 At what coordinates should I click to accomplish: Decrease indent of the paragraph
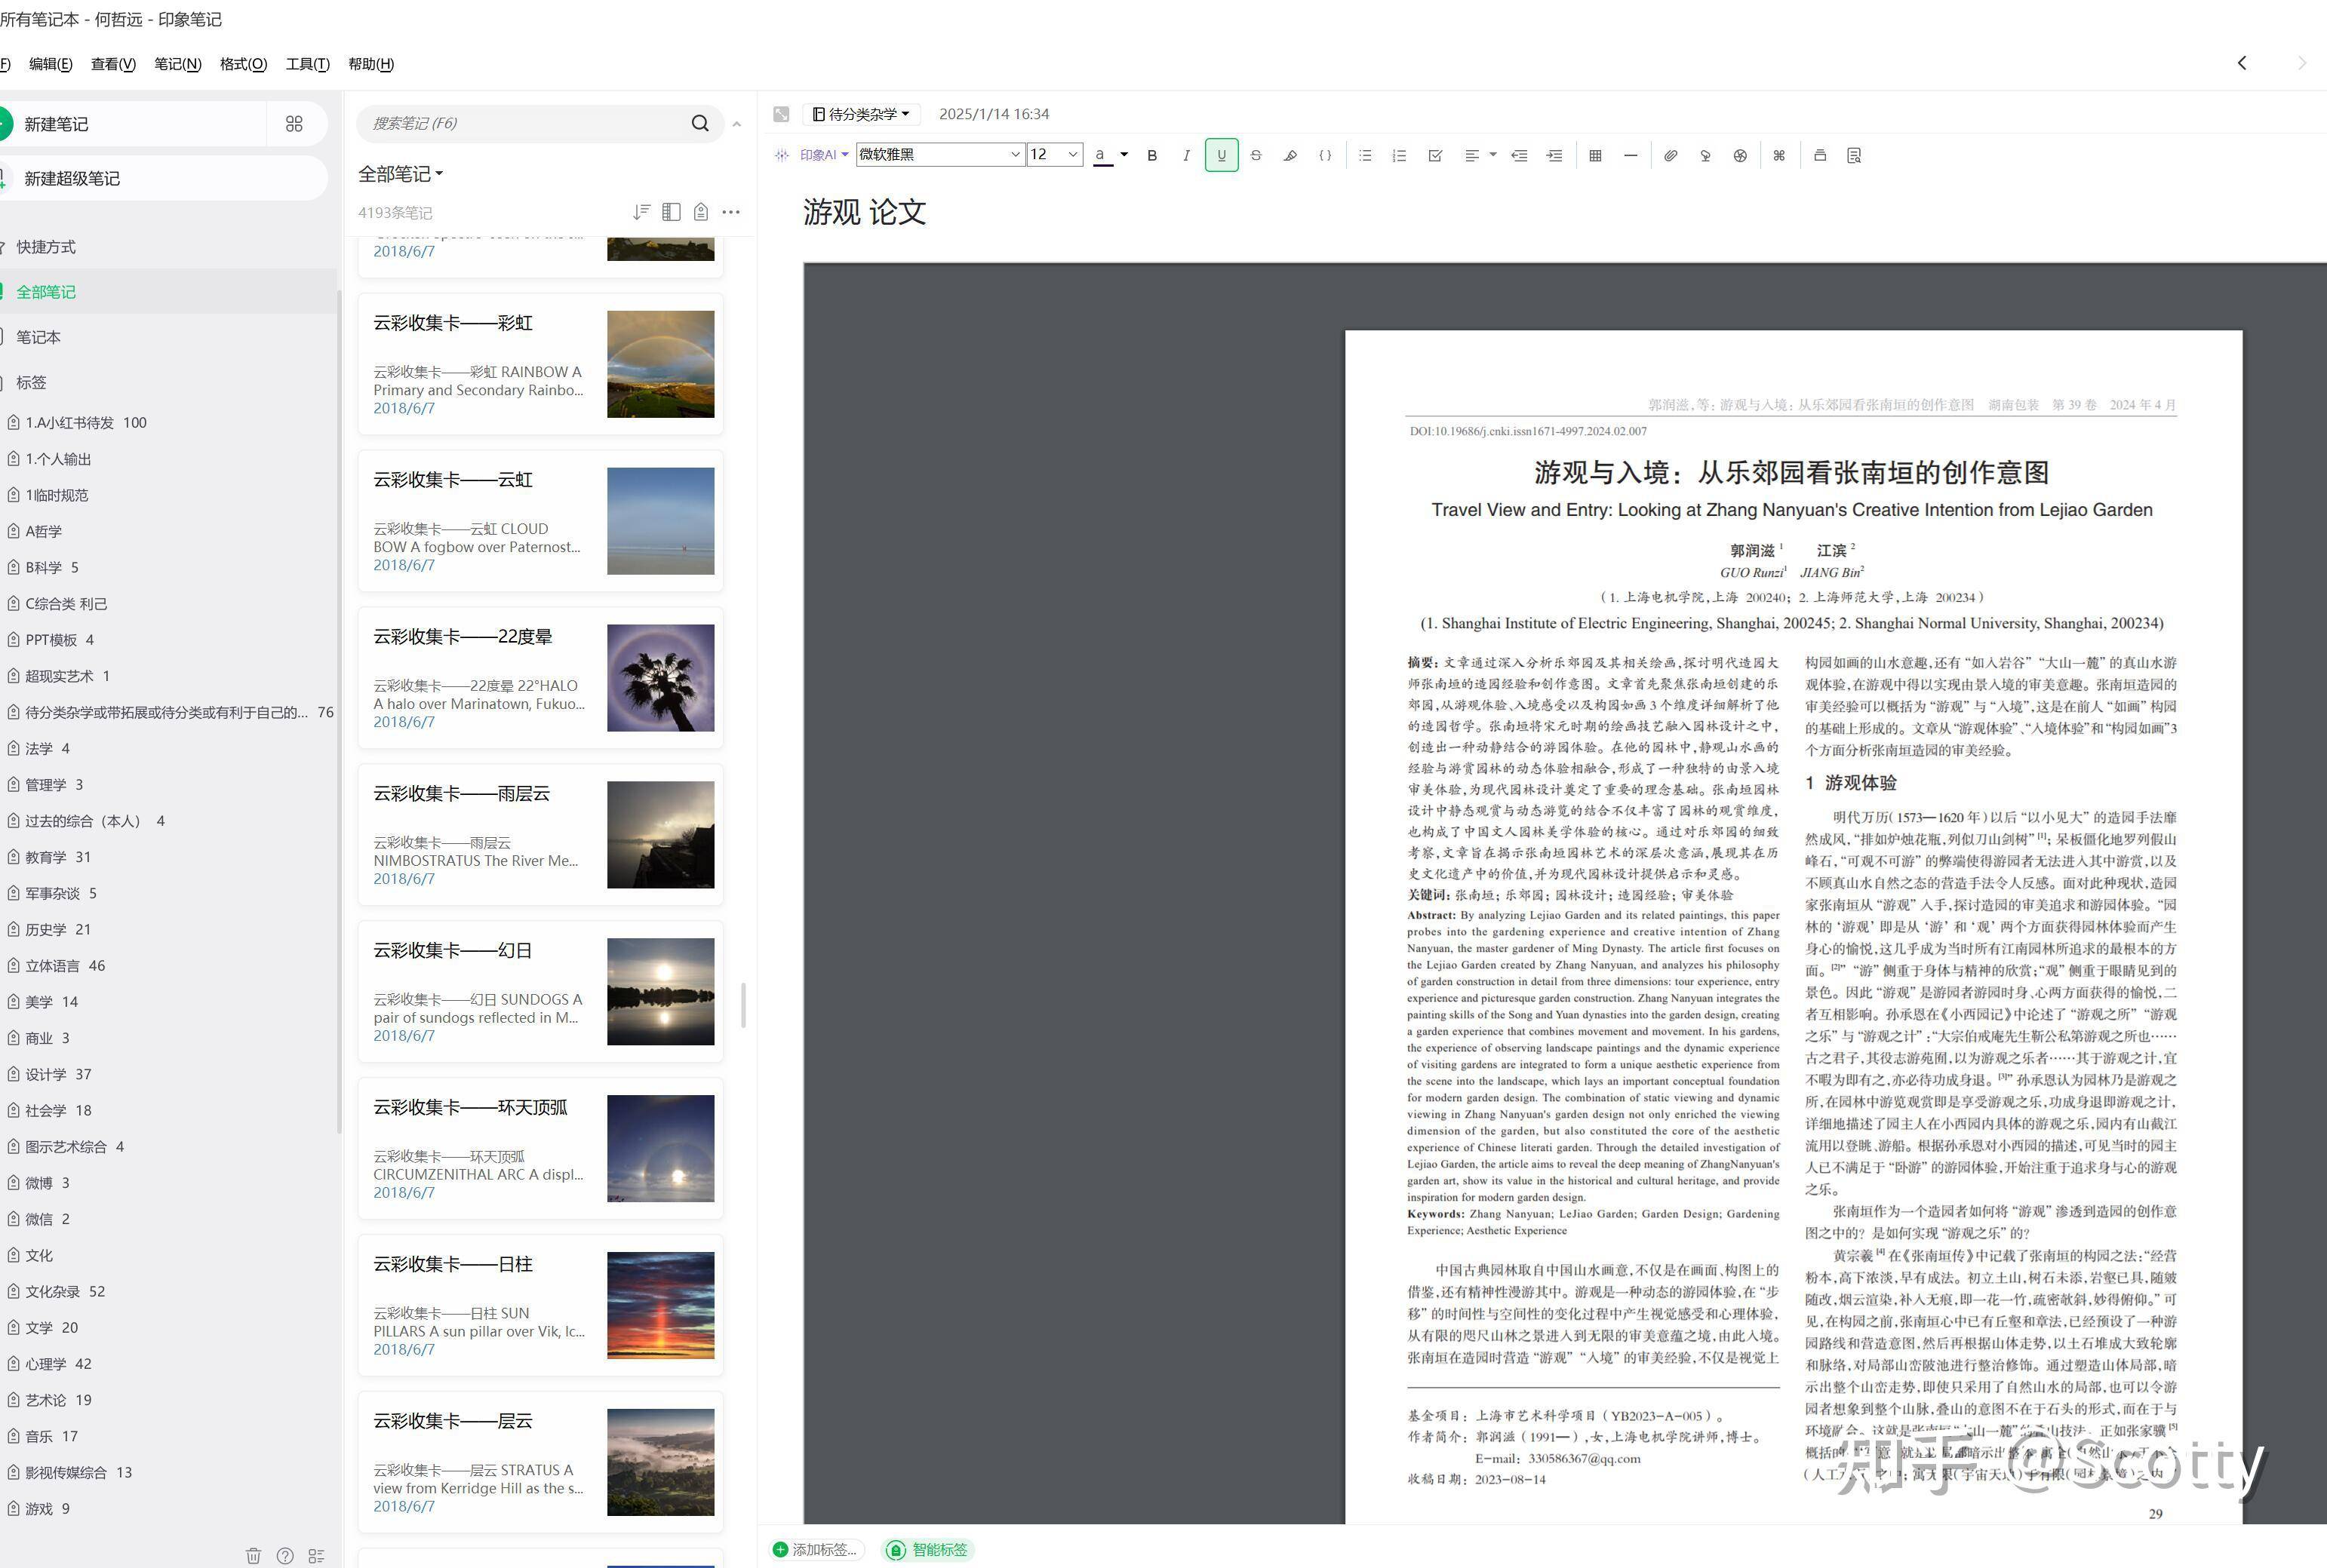click(1519, 155)
